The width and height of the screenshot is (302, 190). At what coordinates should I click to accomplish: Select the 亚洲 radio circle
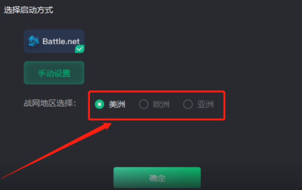[x=188, y=104]
